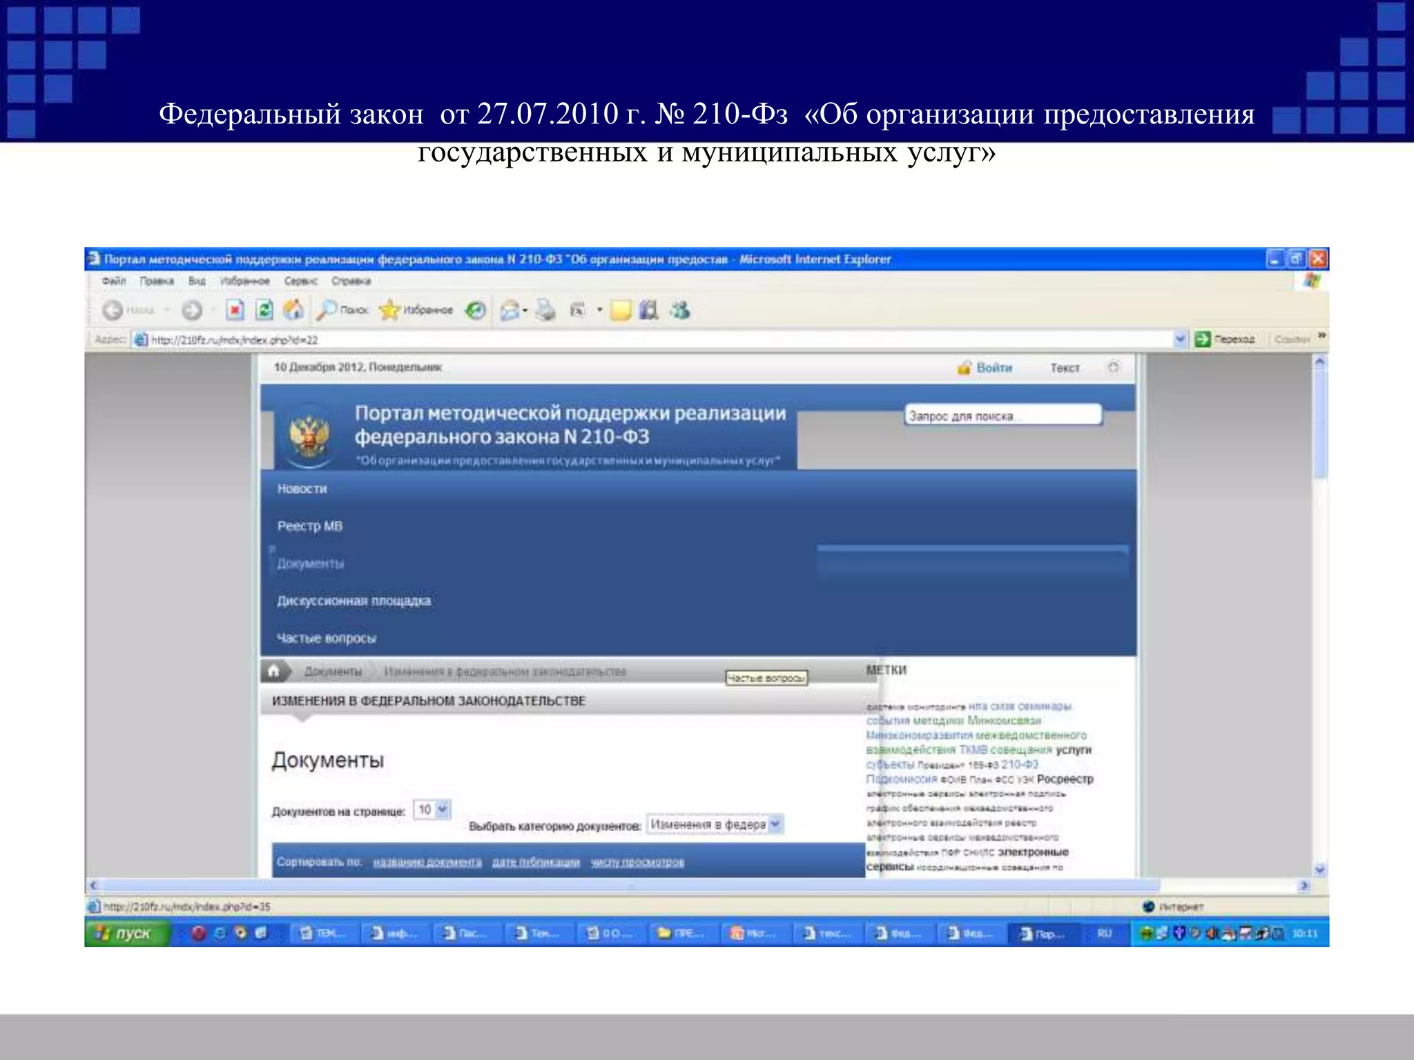Open the Edit button dropdown arrow
The width and height of the screenshot is (1414, 1060).
[599, 311]
